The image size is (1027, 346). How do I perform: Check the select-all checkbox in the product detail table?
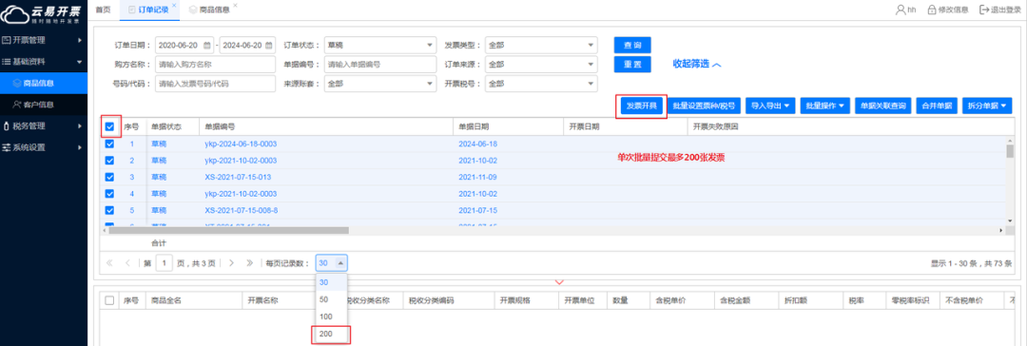click(x=110, y=300)
